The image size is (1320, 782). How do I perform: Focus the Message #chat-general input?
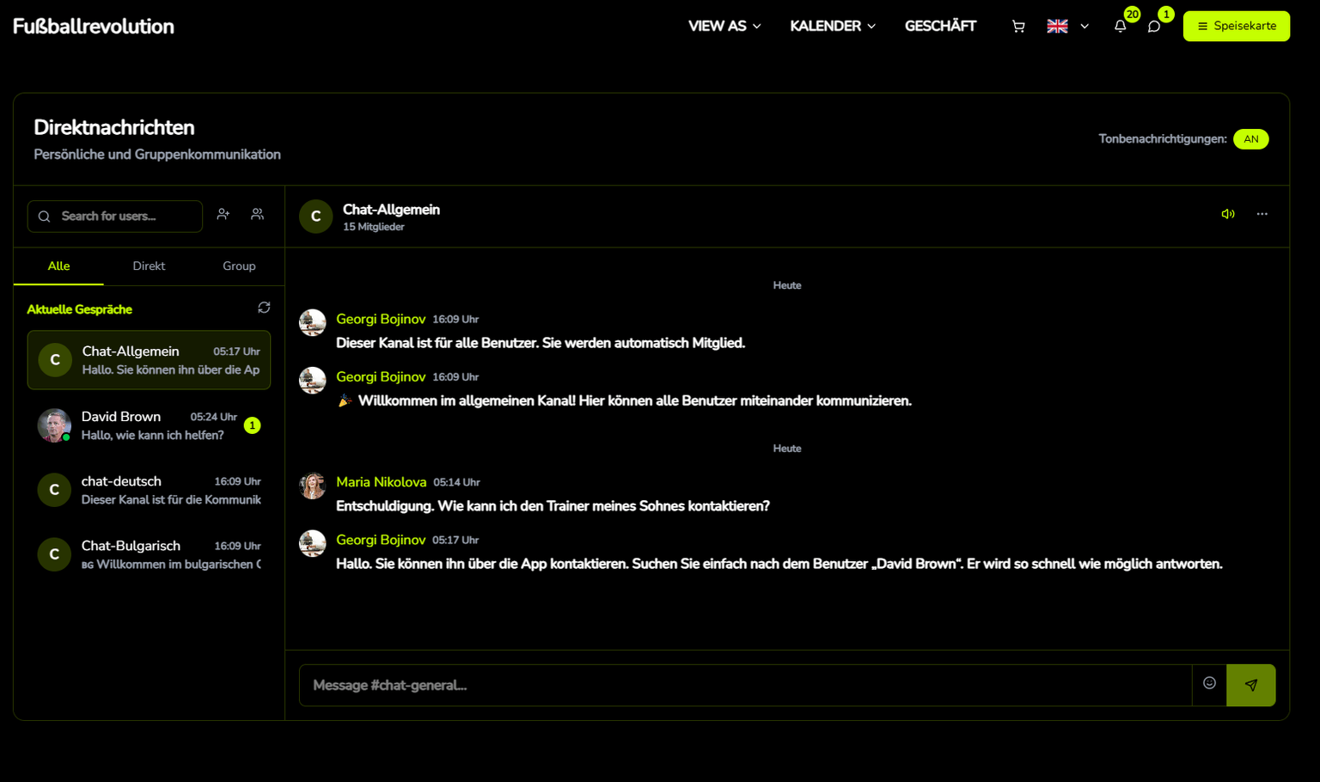pyautogui.click(x=745, y=685)
